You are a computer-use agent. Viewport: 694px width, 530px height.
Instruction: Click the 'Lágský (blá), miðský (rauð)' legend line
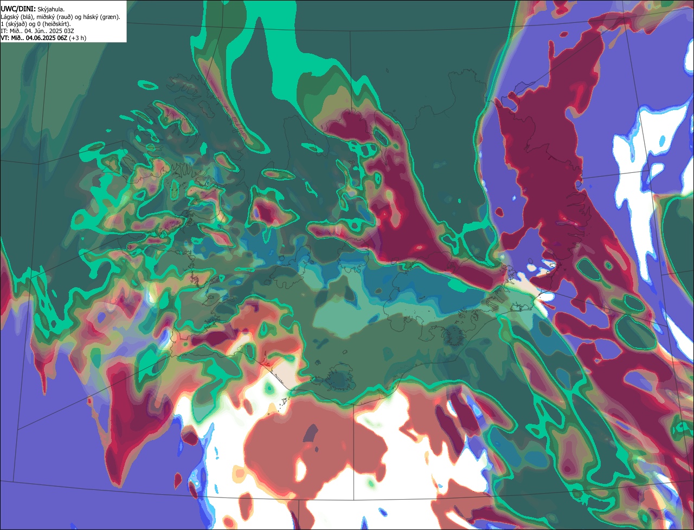(61, 17)
